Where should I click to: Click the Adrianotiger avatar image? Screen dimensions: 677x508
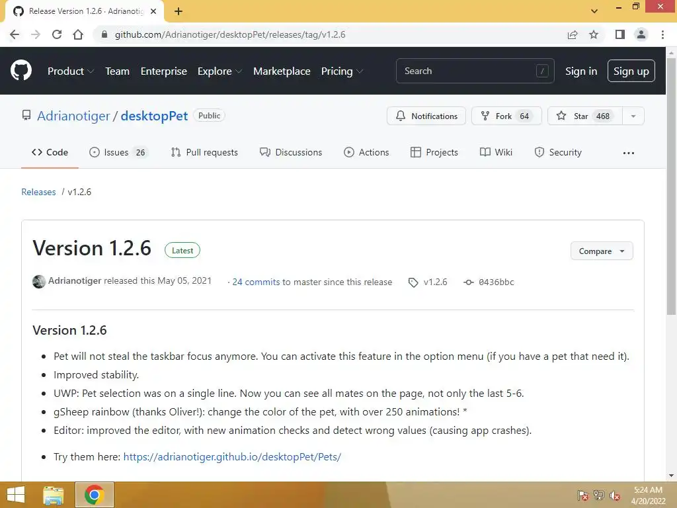[39, 282]
